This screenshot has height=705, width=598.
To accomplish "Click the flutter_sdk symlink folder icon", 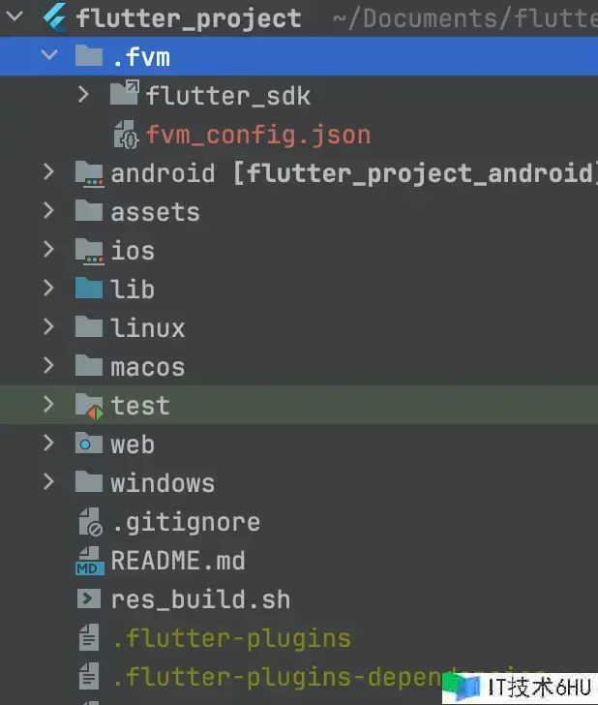I will 125,93.
